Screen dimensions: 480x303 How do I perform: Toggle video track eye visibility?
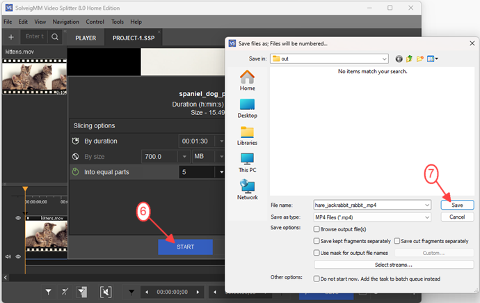pos(18,218)
